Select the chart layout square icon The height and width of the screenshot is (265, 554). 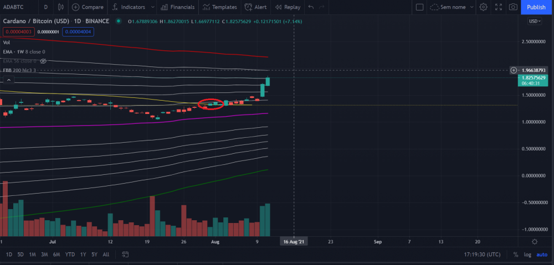pyautogui.click(x=419, y=7)
